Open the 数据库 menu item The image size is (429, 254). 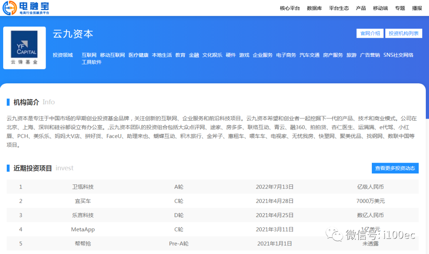pyautogui.click(x=314, y=8)
